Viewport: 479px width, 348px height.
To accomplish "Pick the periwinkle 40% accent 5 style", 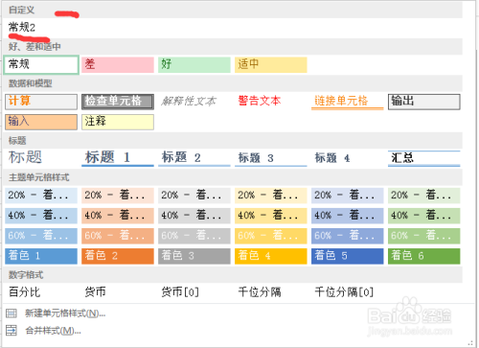I will point(348,216).
